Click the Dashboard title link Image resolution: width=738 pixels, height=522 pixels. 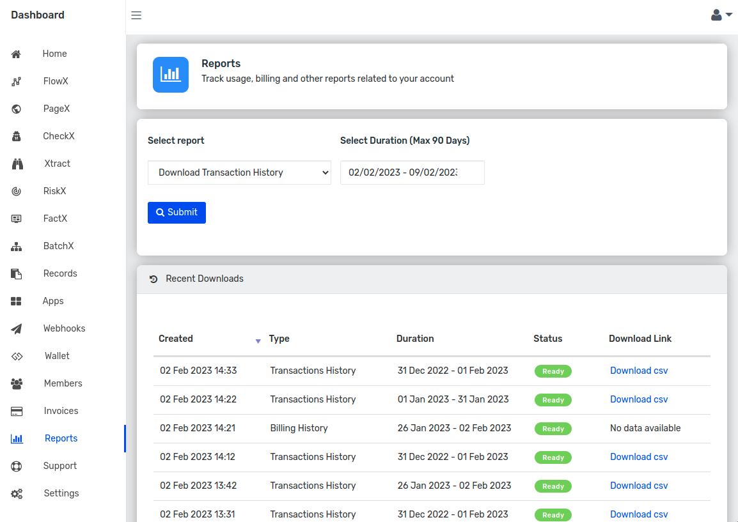(38, 15)
